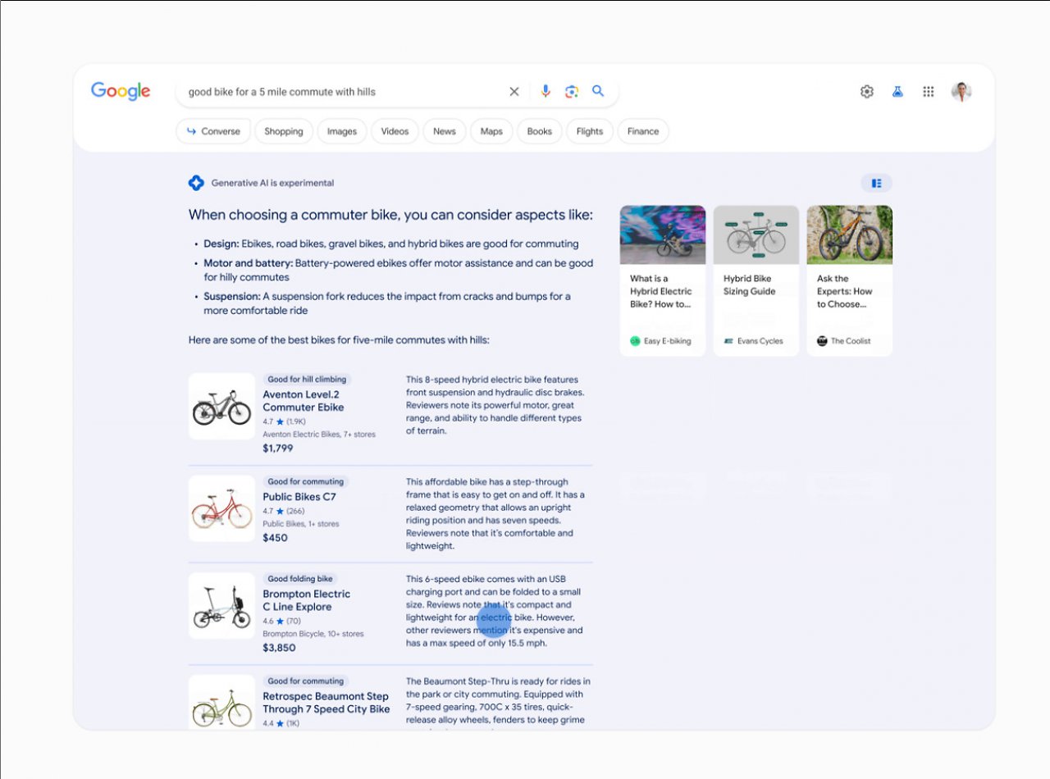The height and width of the screenshot is (779, 1050).
Task: Click the Easy E-biking source name
Action: pyautogui.click(x=668, y=341)
